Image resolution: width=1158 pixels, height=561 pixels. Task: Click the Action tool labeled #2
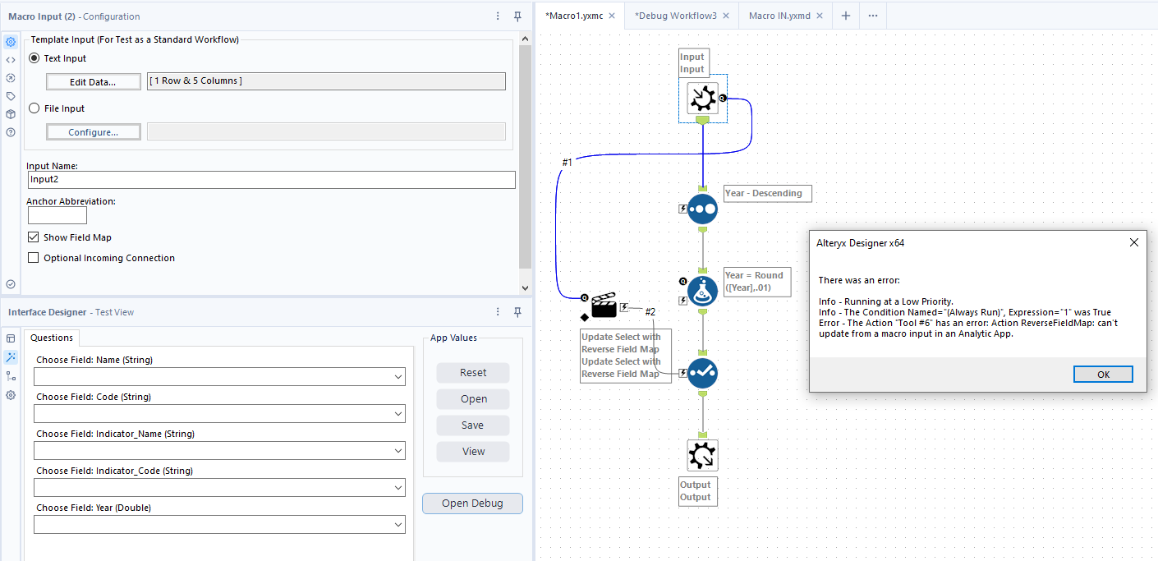[x=605, y=306]
